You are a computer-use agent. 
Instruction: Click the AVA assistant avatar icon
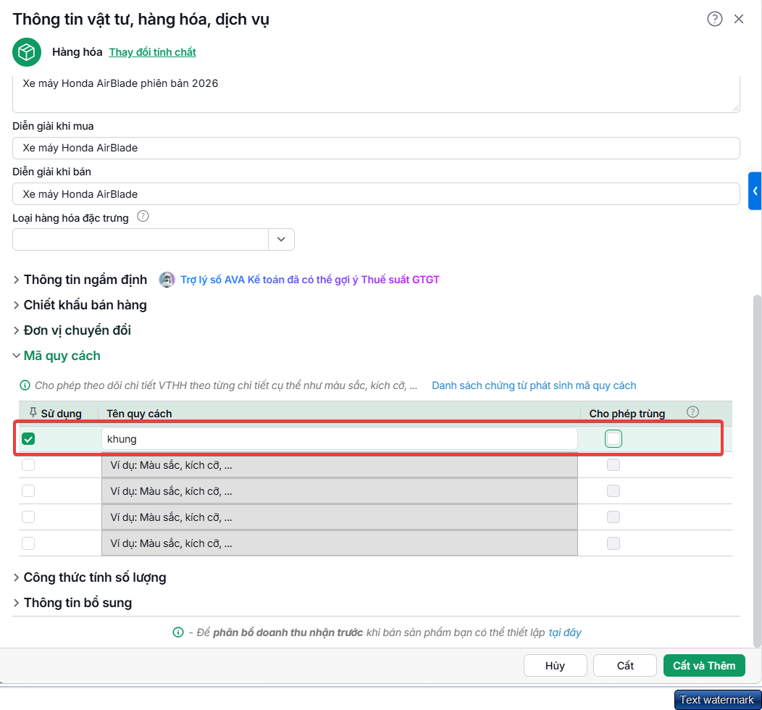coord(167,280)
